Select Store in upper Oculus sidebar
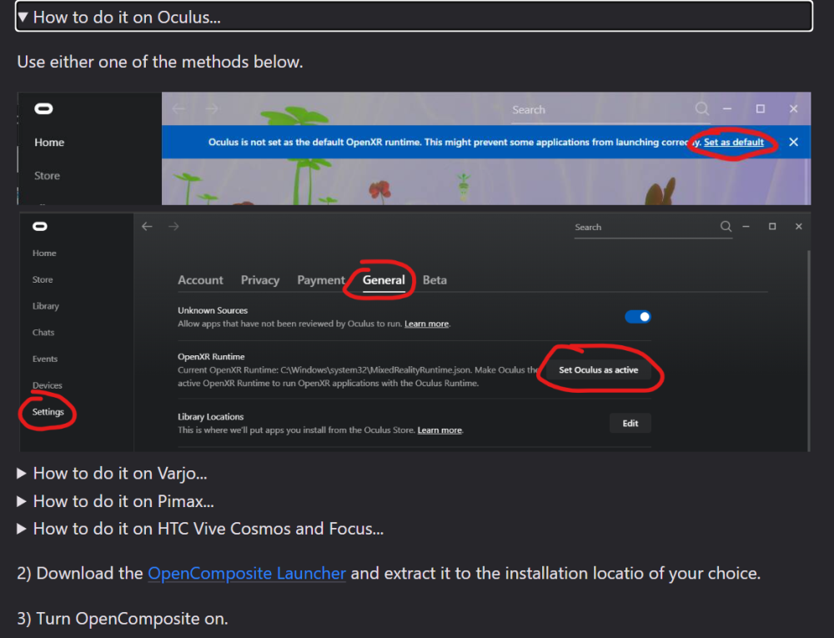 (x=47, y=175)
